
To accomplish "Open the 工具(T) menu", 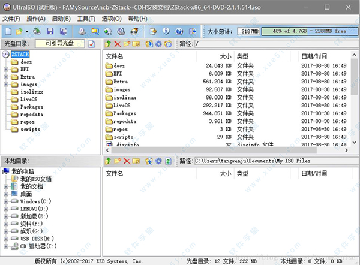I will 86,19.
